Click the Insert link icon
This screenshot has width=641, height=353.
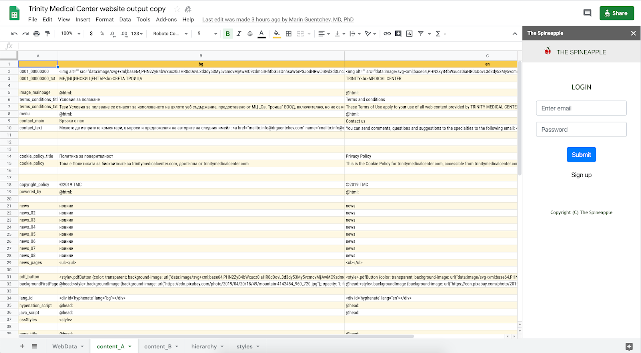point(387,34)
